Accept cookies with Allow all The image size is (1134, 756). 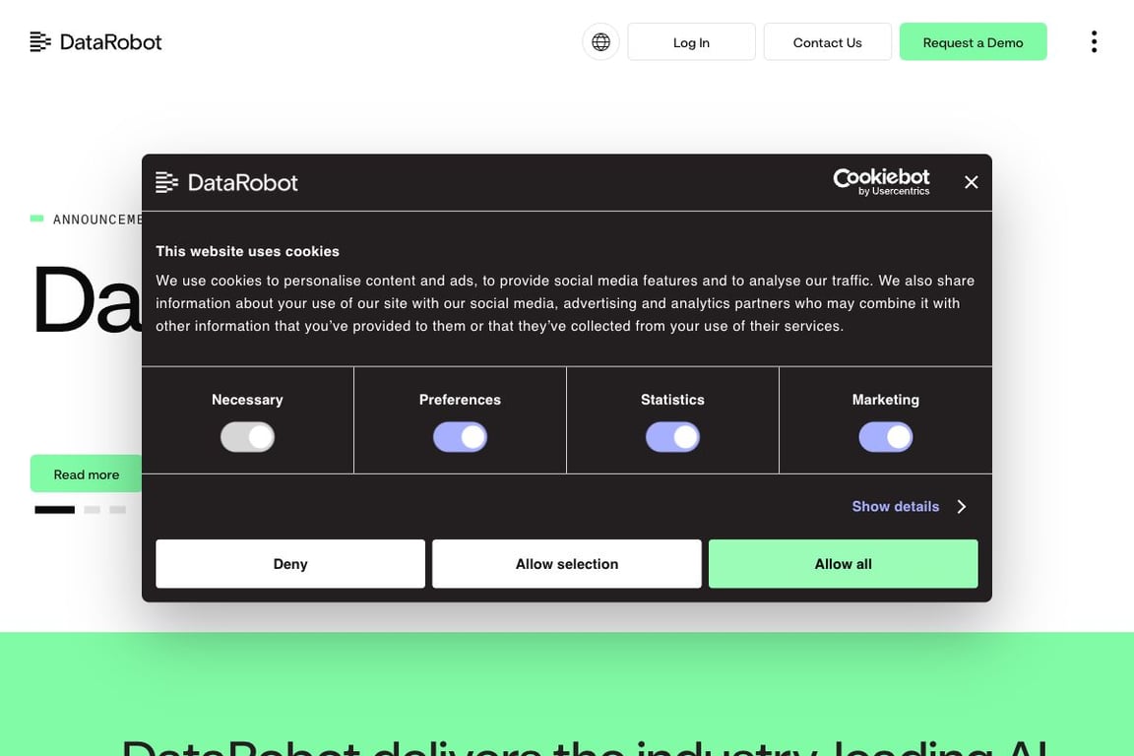click(x=844, y=564)
